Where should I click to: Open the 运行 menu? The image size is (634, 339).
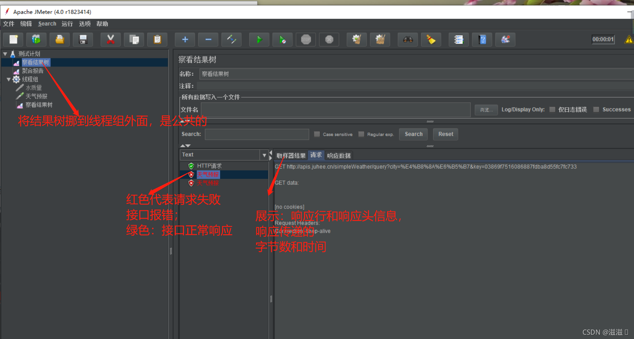67,24
